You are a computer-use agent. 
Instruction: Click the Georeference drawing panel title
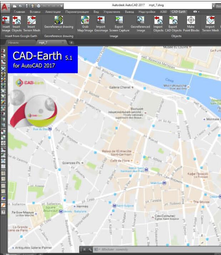[x=59, y=36]
